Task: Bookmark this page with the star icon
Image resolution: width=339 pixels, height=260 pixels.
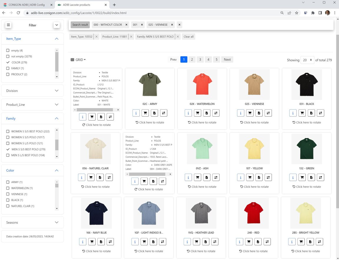Action: point(297,13)
